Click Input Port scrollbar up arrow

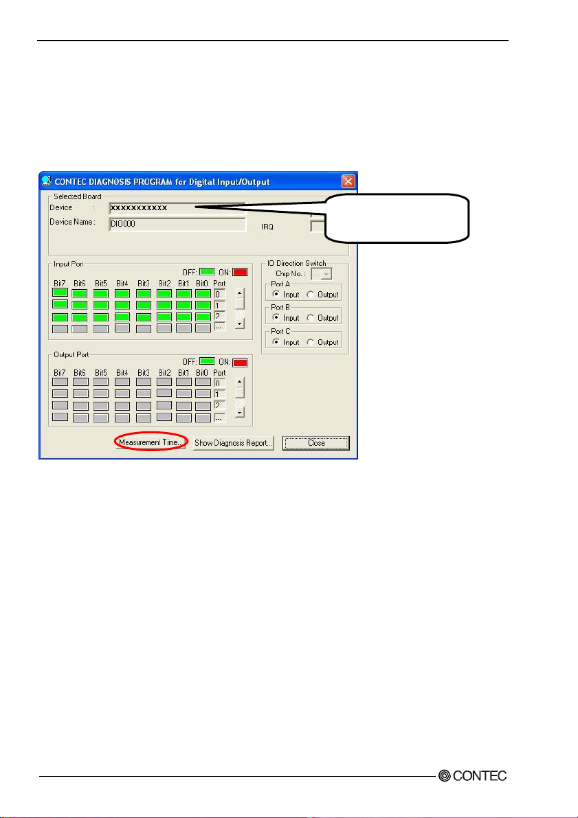point(240,293)
